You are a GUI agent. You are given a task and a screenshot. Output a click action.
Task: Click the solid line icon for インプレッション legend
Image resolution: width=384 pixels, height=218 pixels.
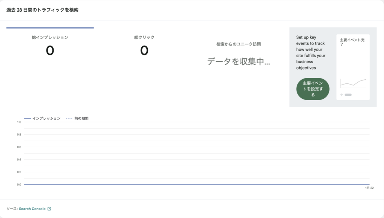click(x=27, y=119)
